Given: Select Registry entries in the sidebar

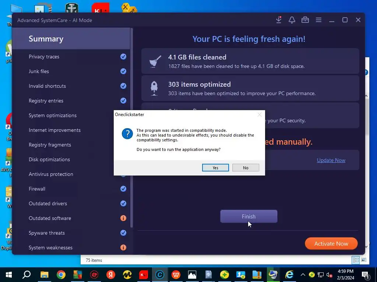Looking at the screenshot, I should click(46, 101).
